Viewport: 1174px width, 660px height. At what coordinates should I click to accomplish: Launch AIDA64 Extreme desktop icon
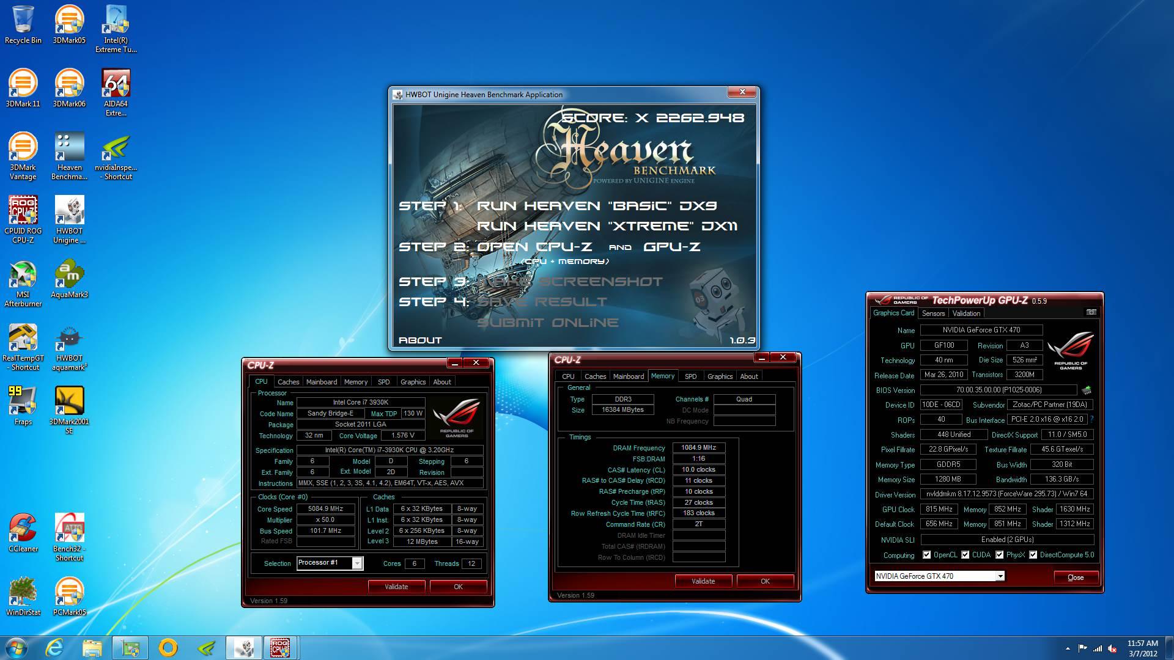(x=116, y=92)
